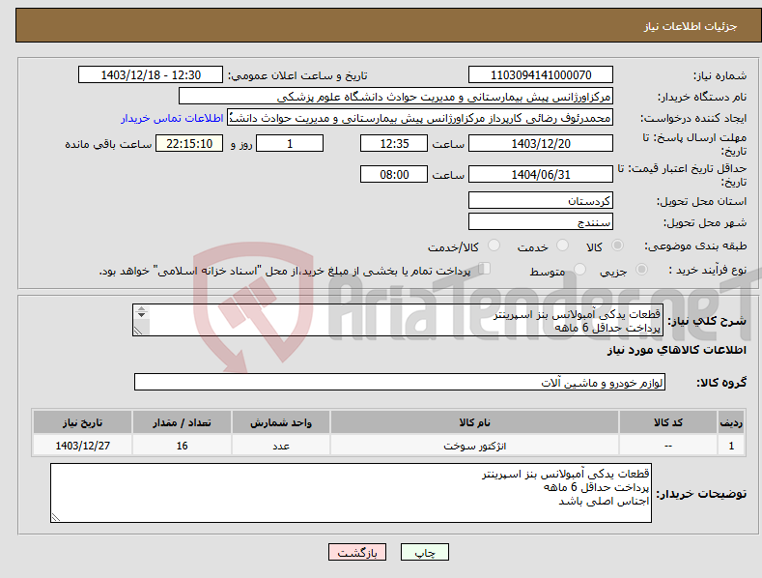Click the توضیحات خریدار notes textarea
762x578 pixels.
point(351,493)
